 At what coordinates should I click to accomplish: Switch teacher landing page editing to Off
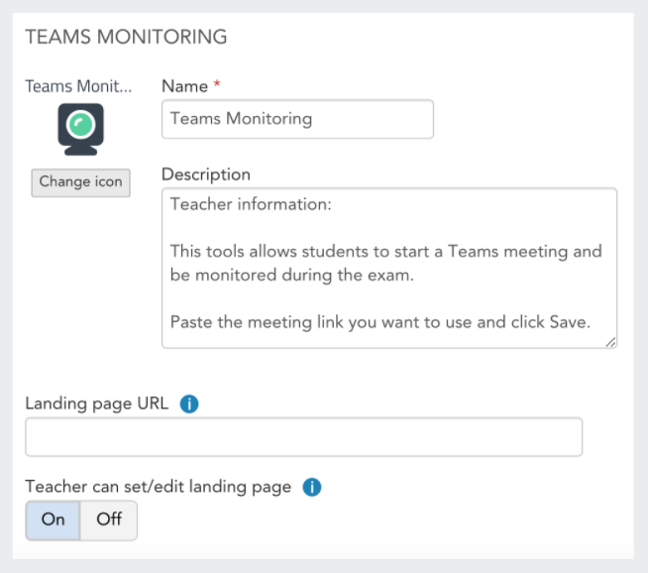pos(109,520)
